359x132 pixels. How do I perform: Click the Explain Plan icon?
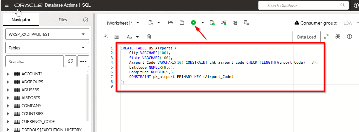223,23
